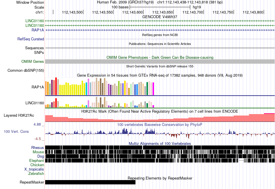Click the GENCODE V49lift37 track title

coord(160,17)
